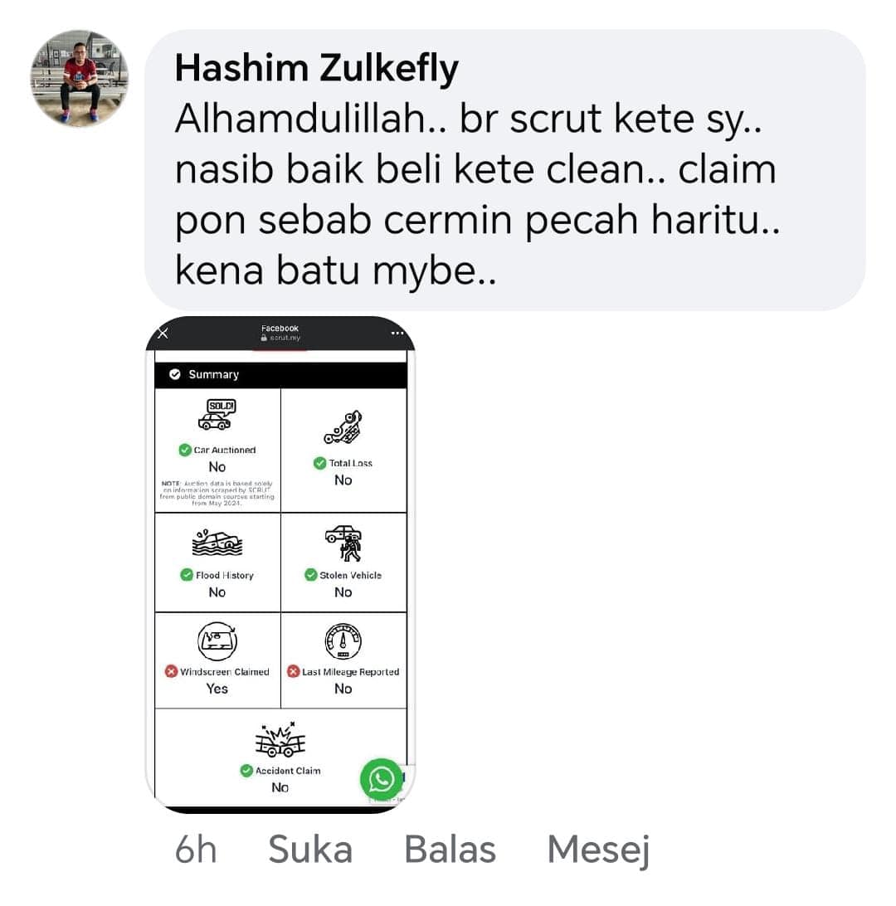Click the Windscreen Claimed cracked glass icon

point(217,641)
